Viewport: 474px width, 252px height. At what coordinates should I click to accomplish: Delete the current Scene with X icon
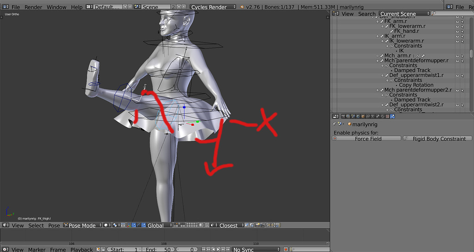tap(183, 6)
